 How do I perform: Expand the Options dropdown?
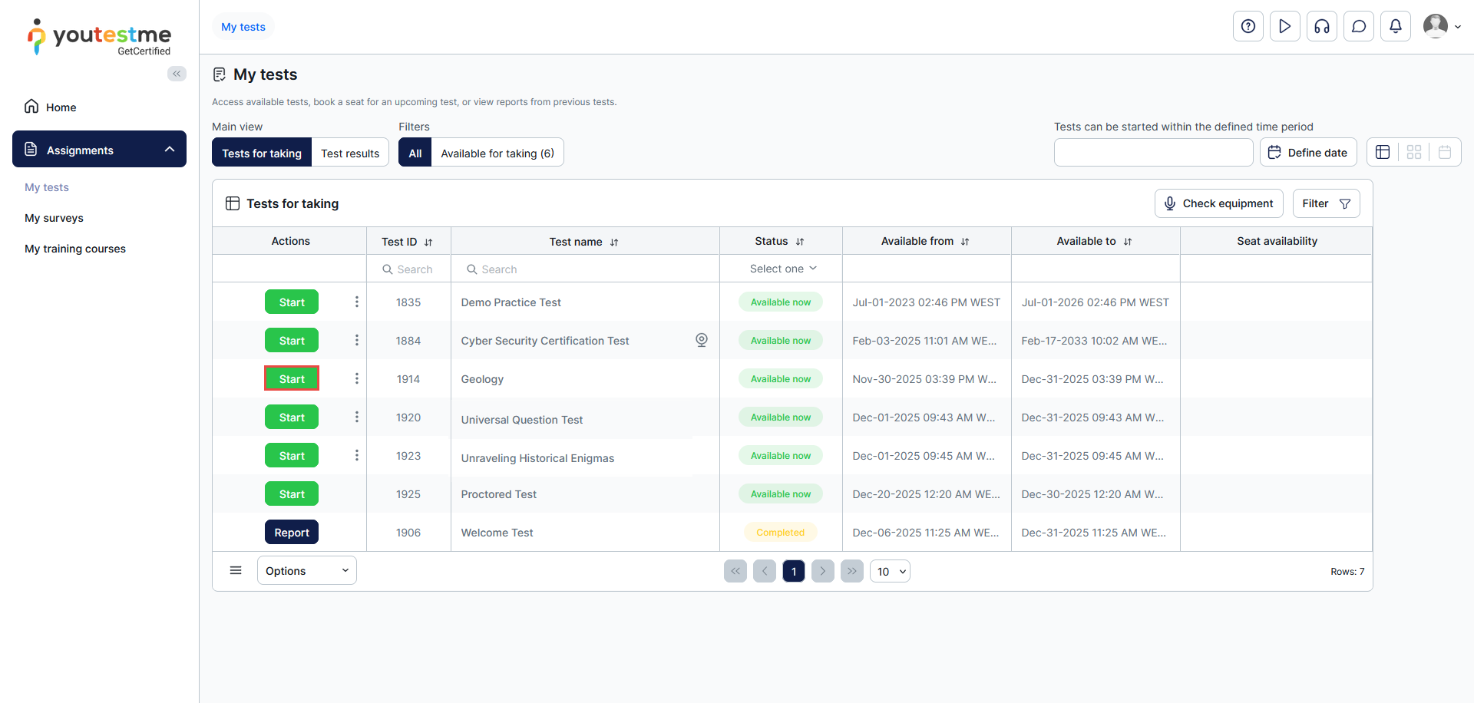306,571
